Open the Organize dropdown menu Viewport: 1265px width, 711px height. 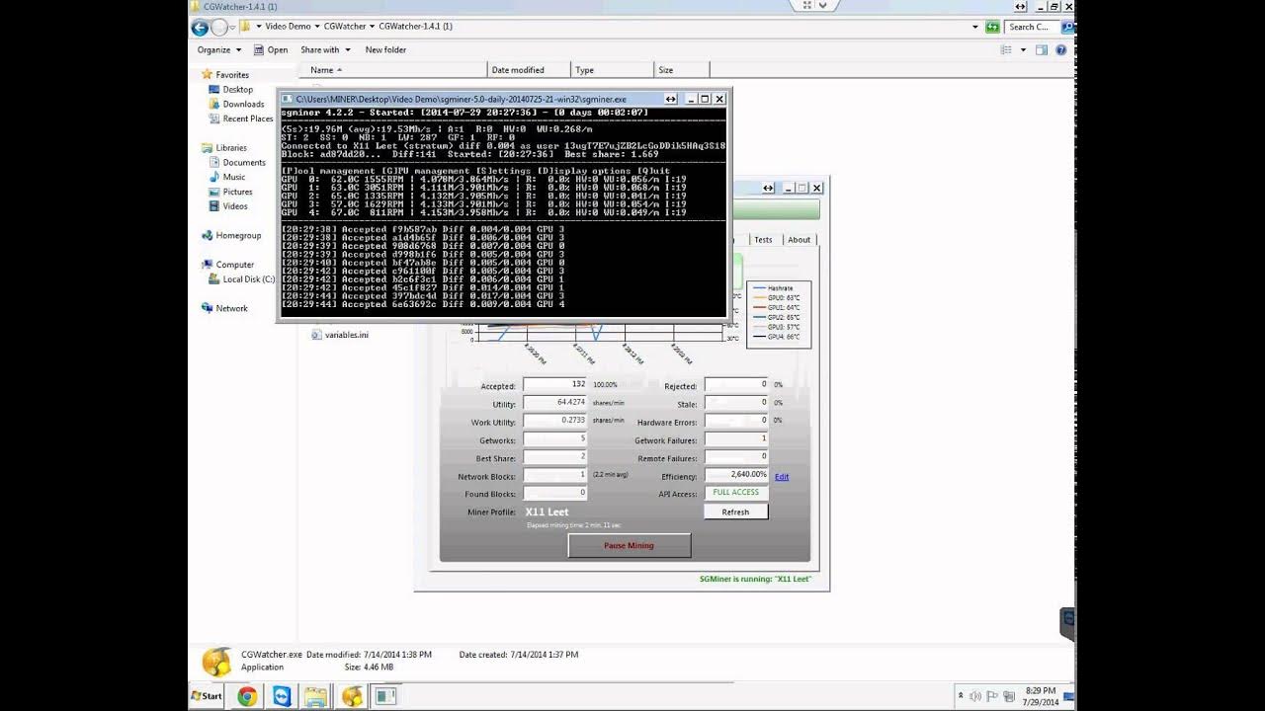217,49
